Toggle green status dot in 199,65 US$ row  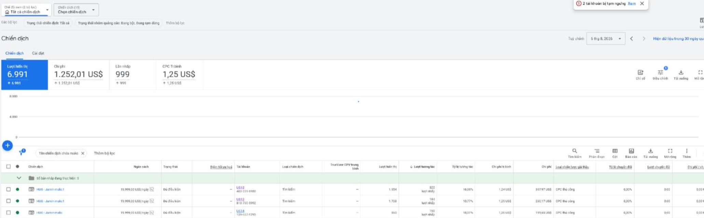[x=17, y=213]
